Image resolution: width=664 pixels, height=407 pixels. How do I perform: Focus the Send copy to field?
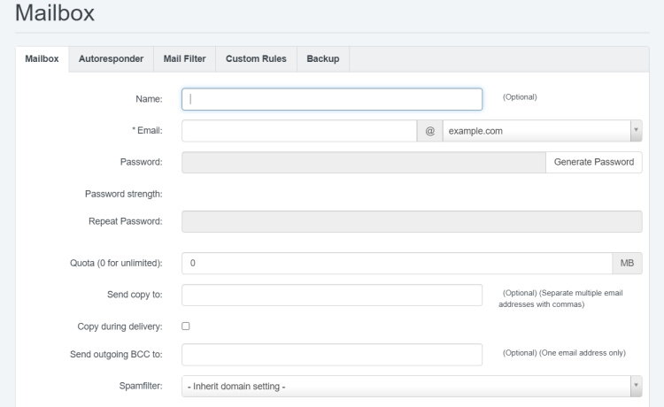(332, 295)
